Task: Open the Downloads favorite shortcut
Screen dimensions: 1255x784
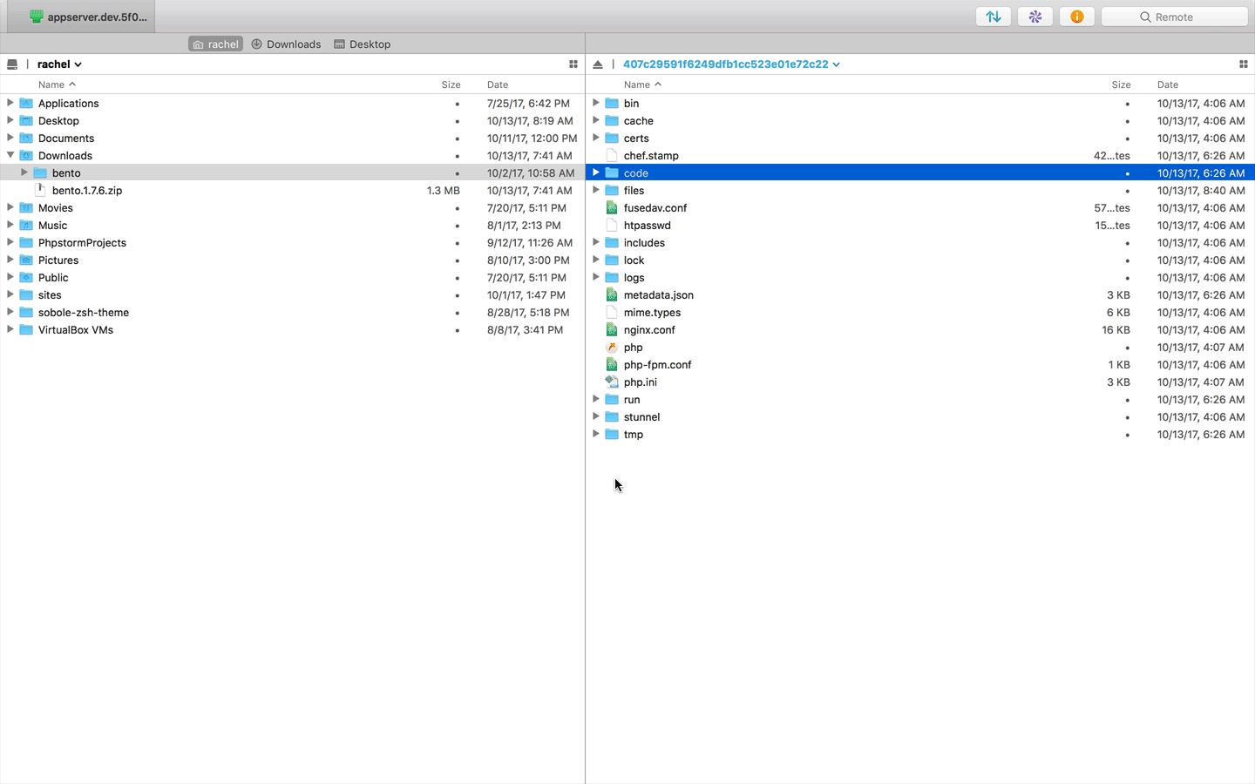Action: click(286, 44)
